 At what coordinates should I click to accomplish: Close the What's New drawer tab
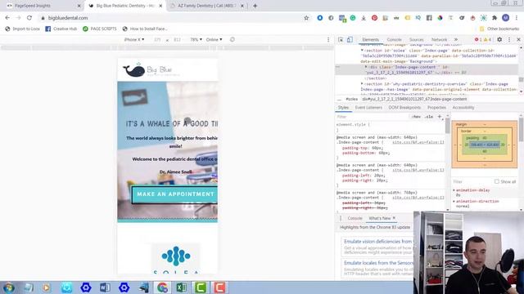[394, 218]
